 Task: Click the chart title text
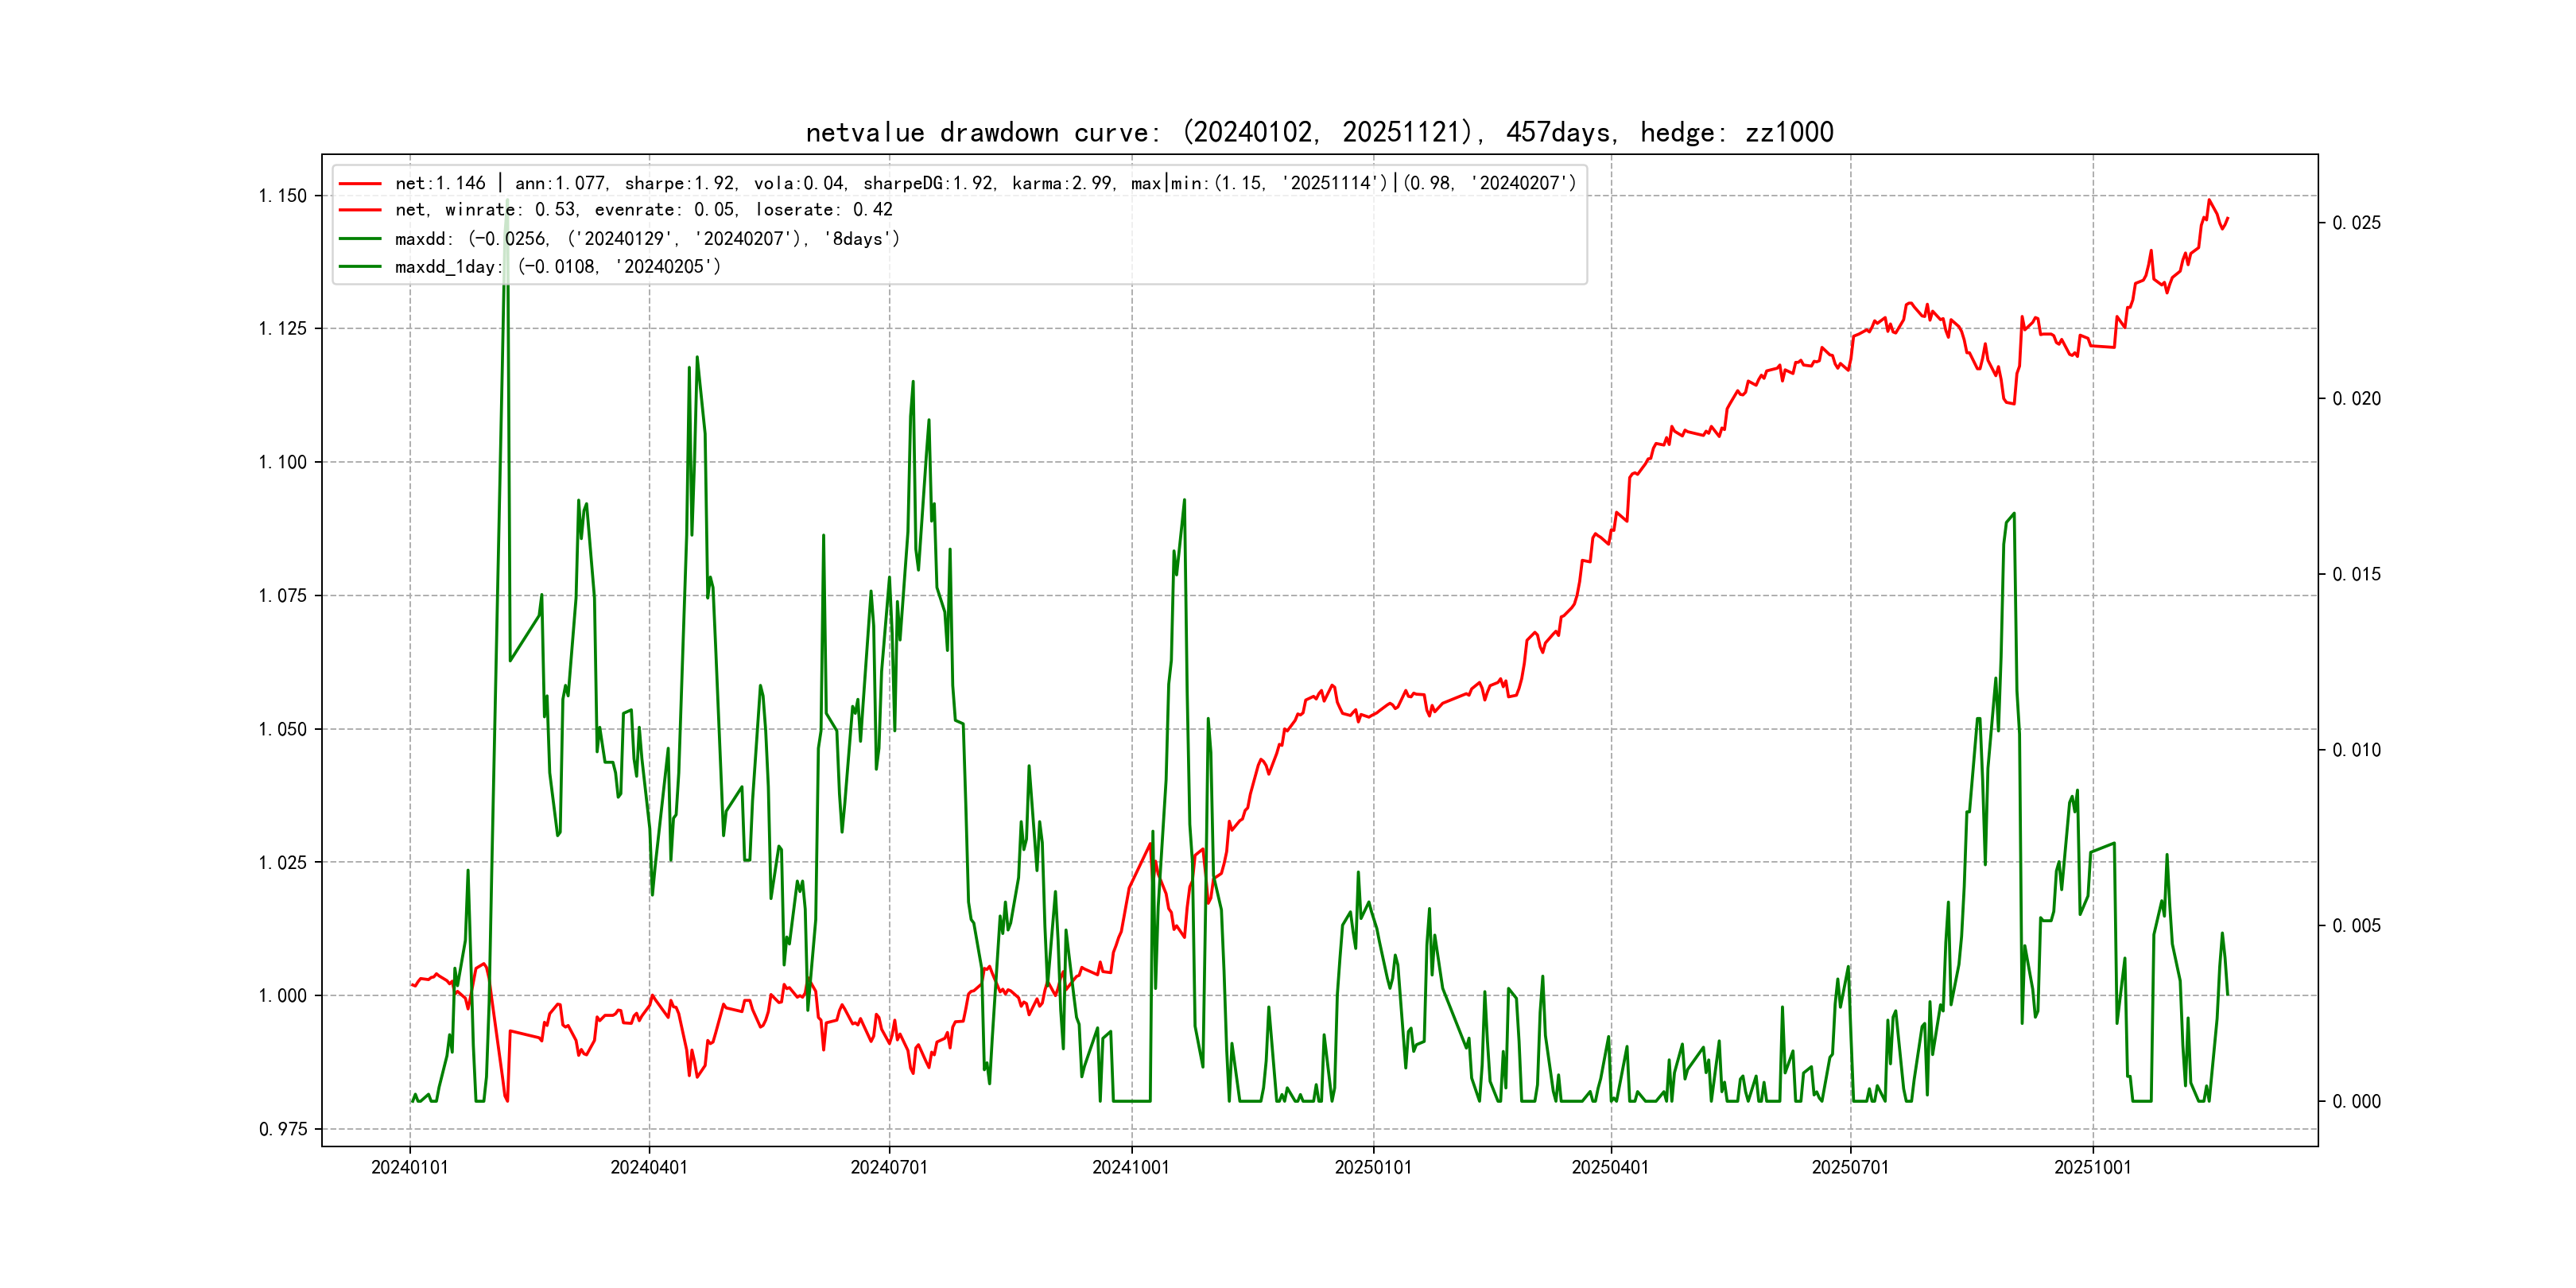[1319, 133]
